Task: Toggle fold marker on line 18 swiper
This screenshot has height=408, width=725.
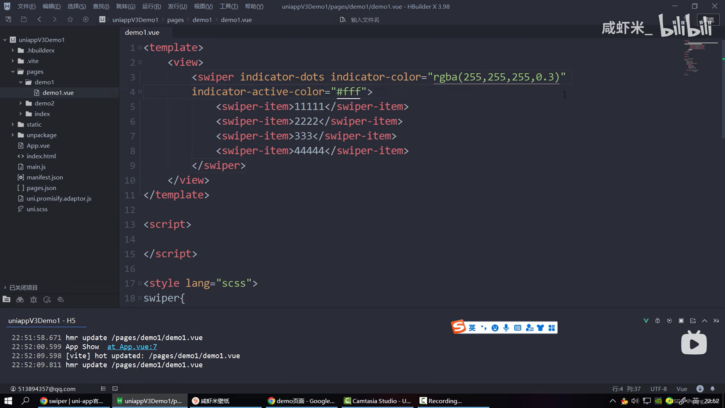Action: pos(140,298)
